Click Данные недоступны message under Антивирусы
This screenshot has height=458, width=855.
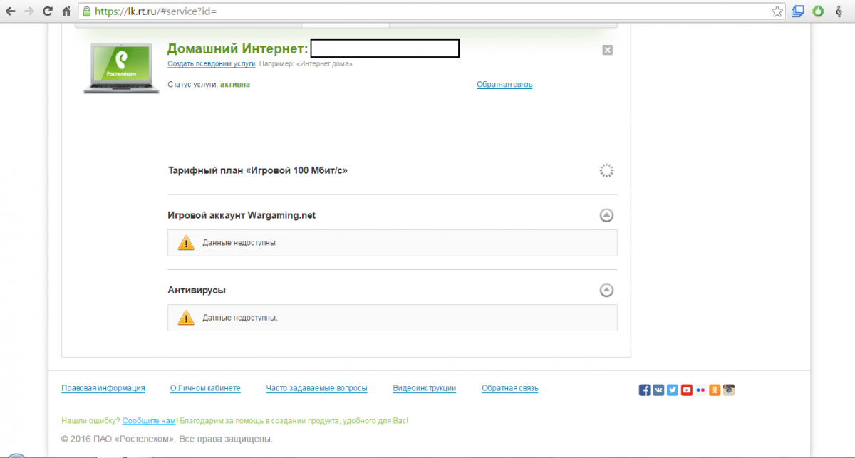tap(240, 318)
